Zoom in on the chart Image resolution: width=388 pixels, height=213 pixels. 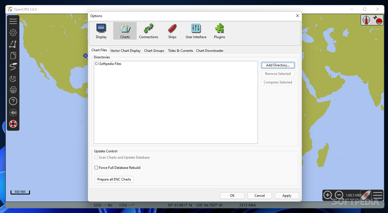pyautogui.click(x=328, y=195)
